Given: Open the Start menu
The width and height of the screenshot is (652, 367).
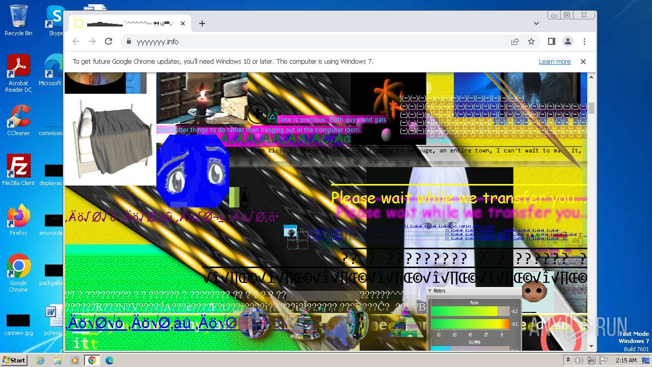Looking at the screenshot, I should click(x=14, y=360).
